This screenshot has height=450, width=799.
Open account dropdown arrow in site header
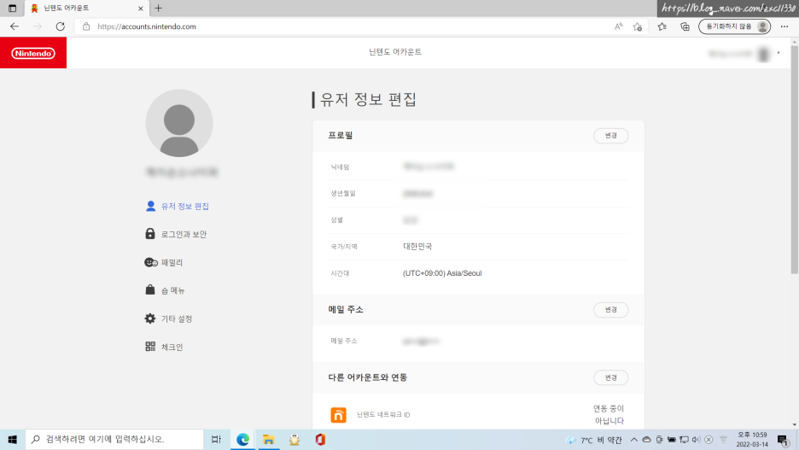779,53
